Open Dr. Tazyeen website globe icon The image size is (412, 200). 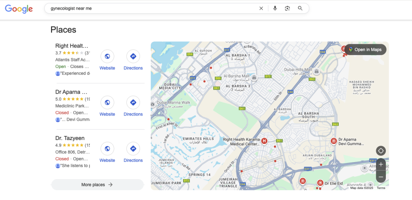[x=107, y=148]
